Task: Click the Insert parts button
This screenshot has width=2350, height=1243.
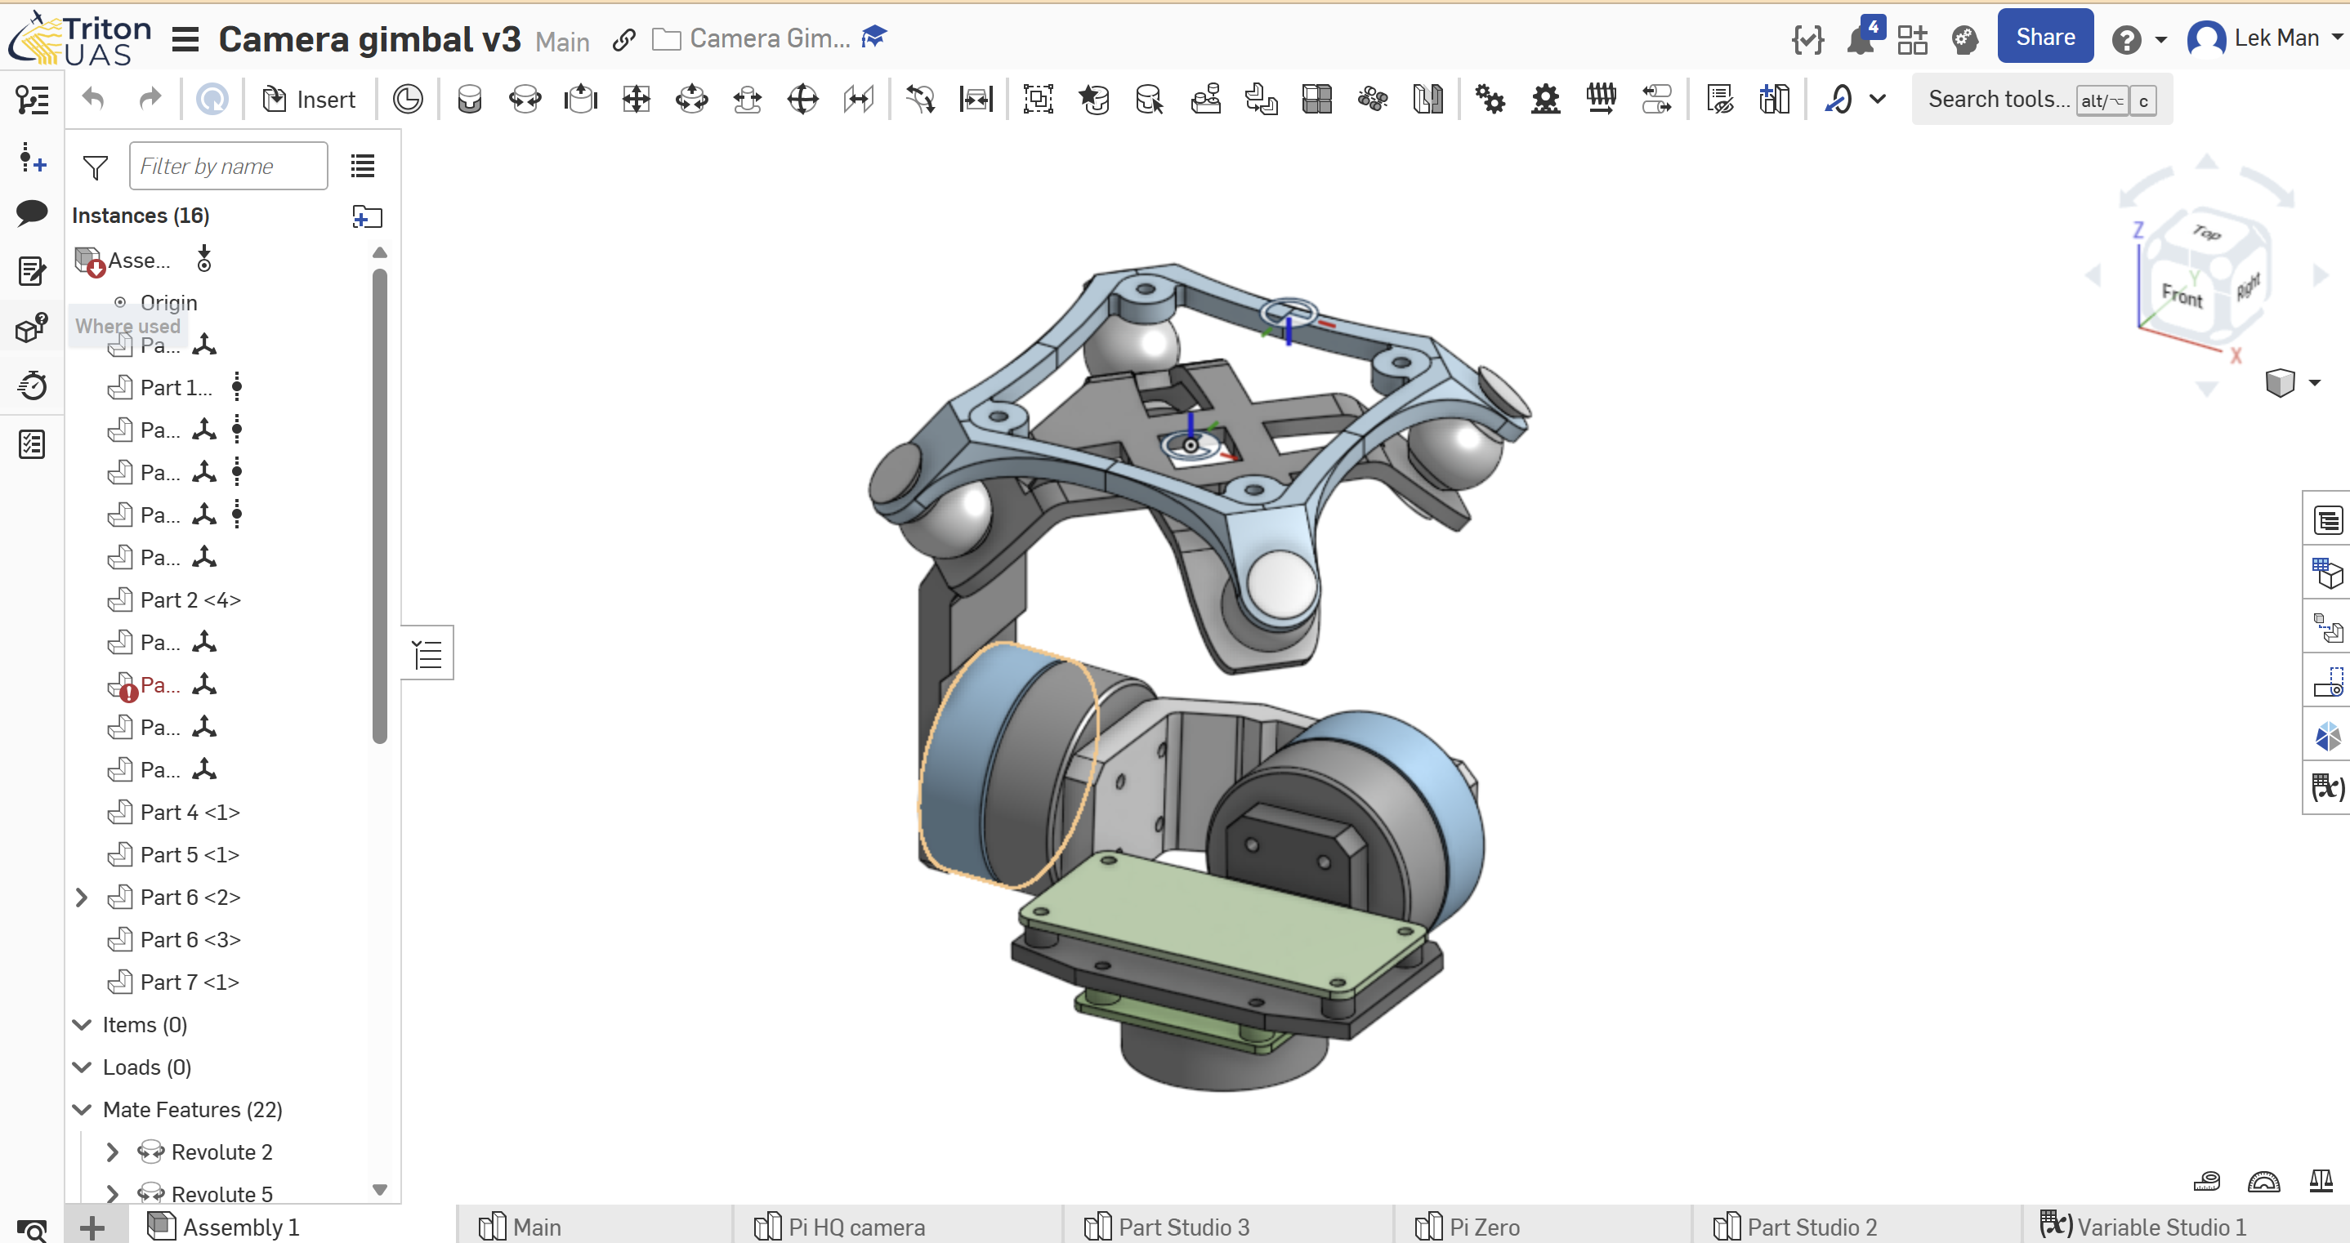Action: pos(308,99)
